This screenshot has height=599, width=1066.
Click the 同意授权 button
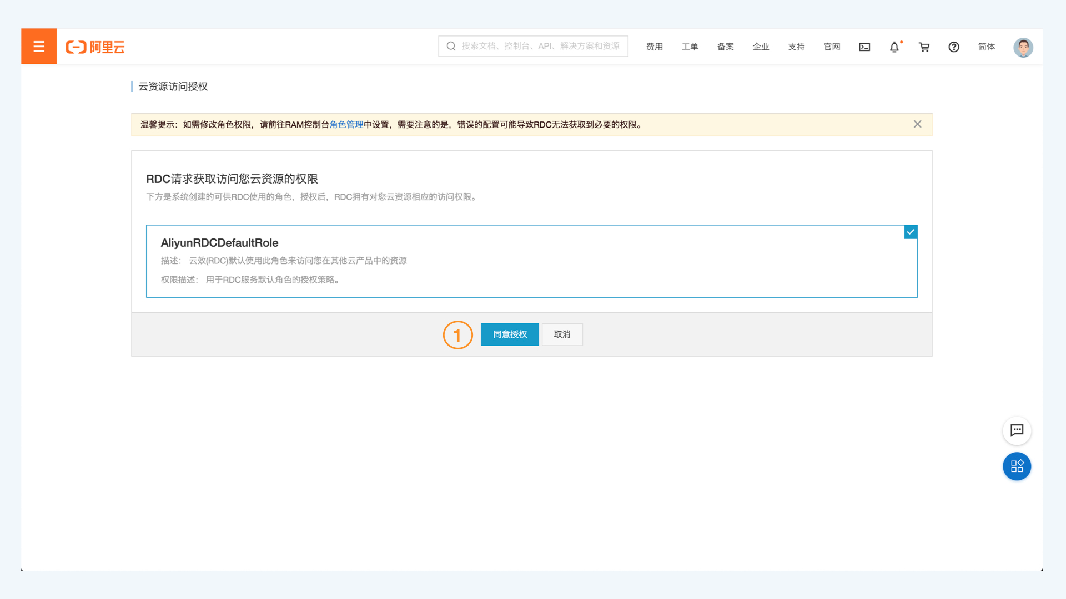point(509,334)
